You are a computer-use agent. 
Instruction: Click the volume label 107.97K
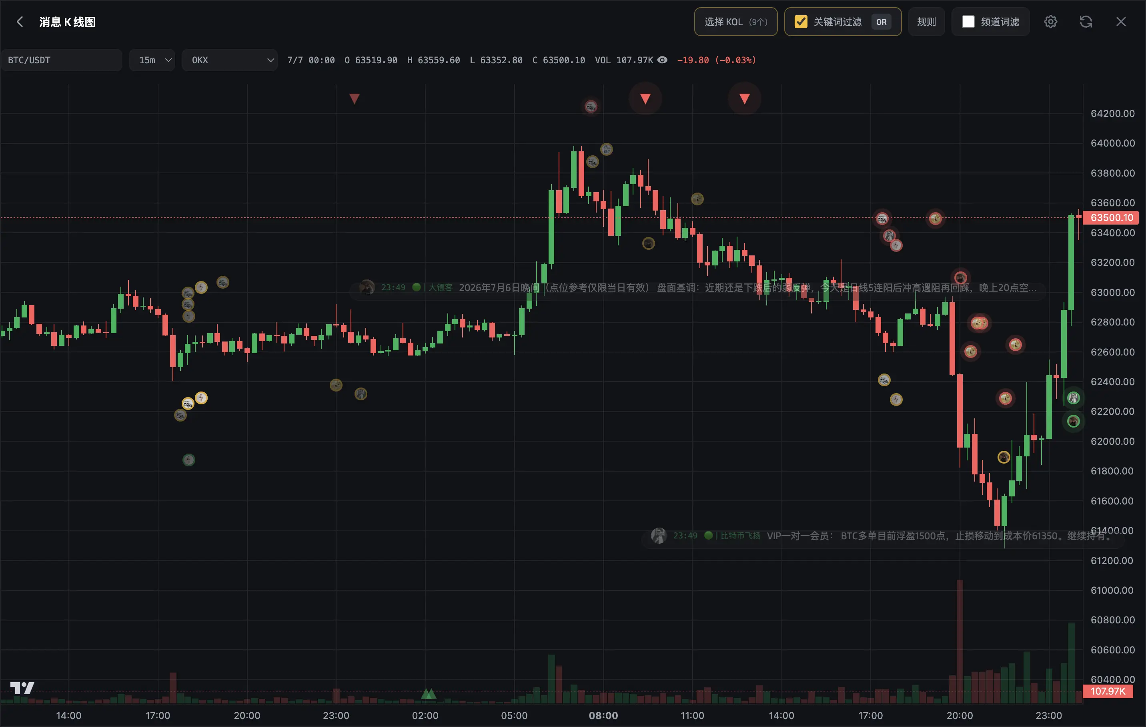pos(1108,691)
